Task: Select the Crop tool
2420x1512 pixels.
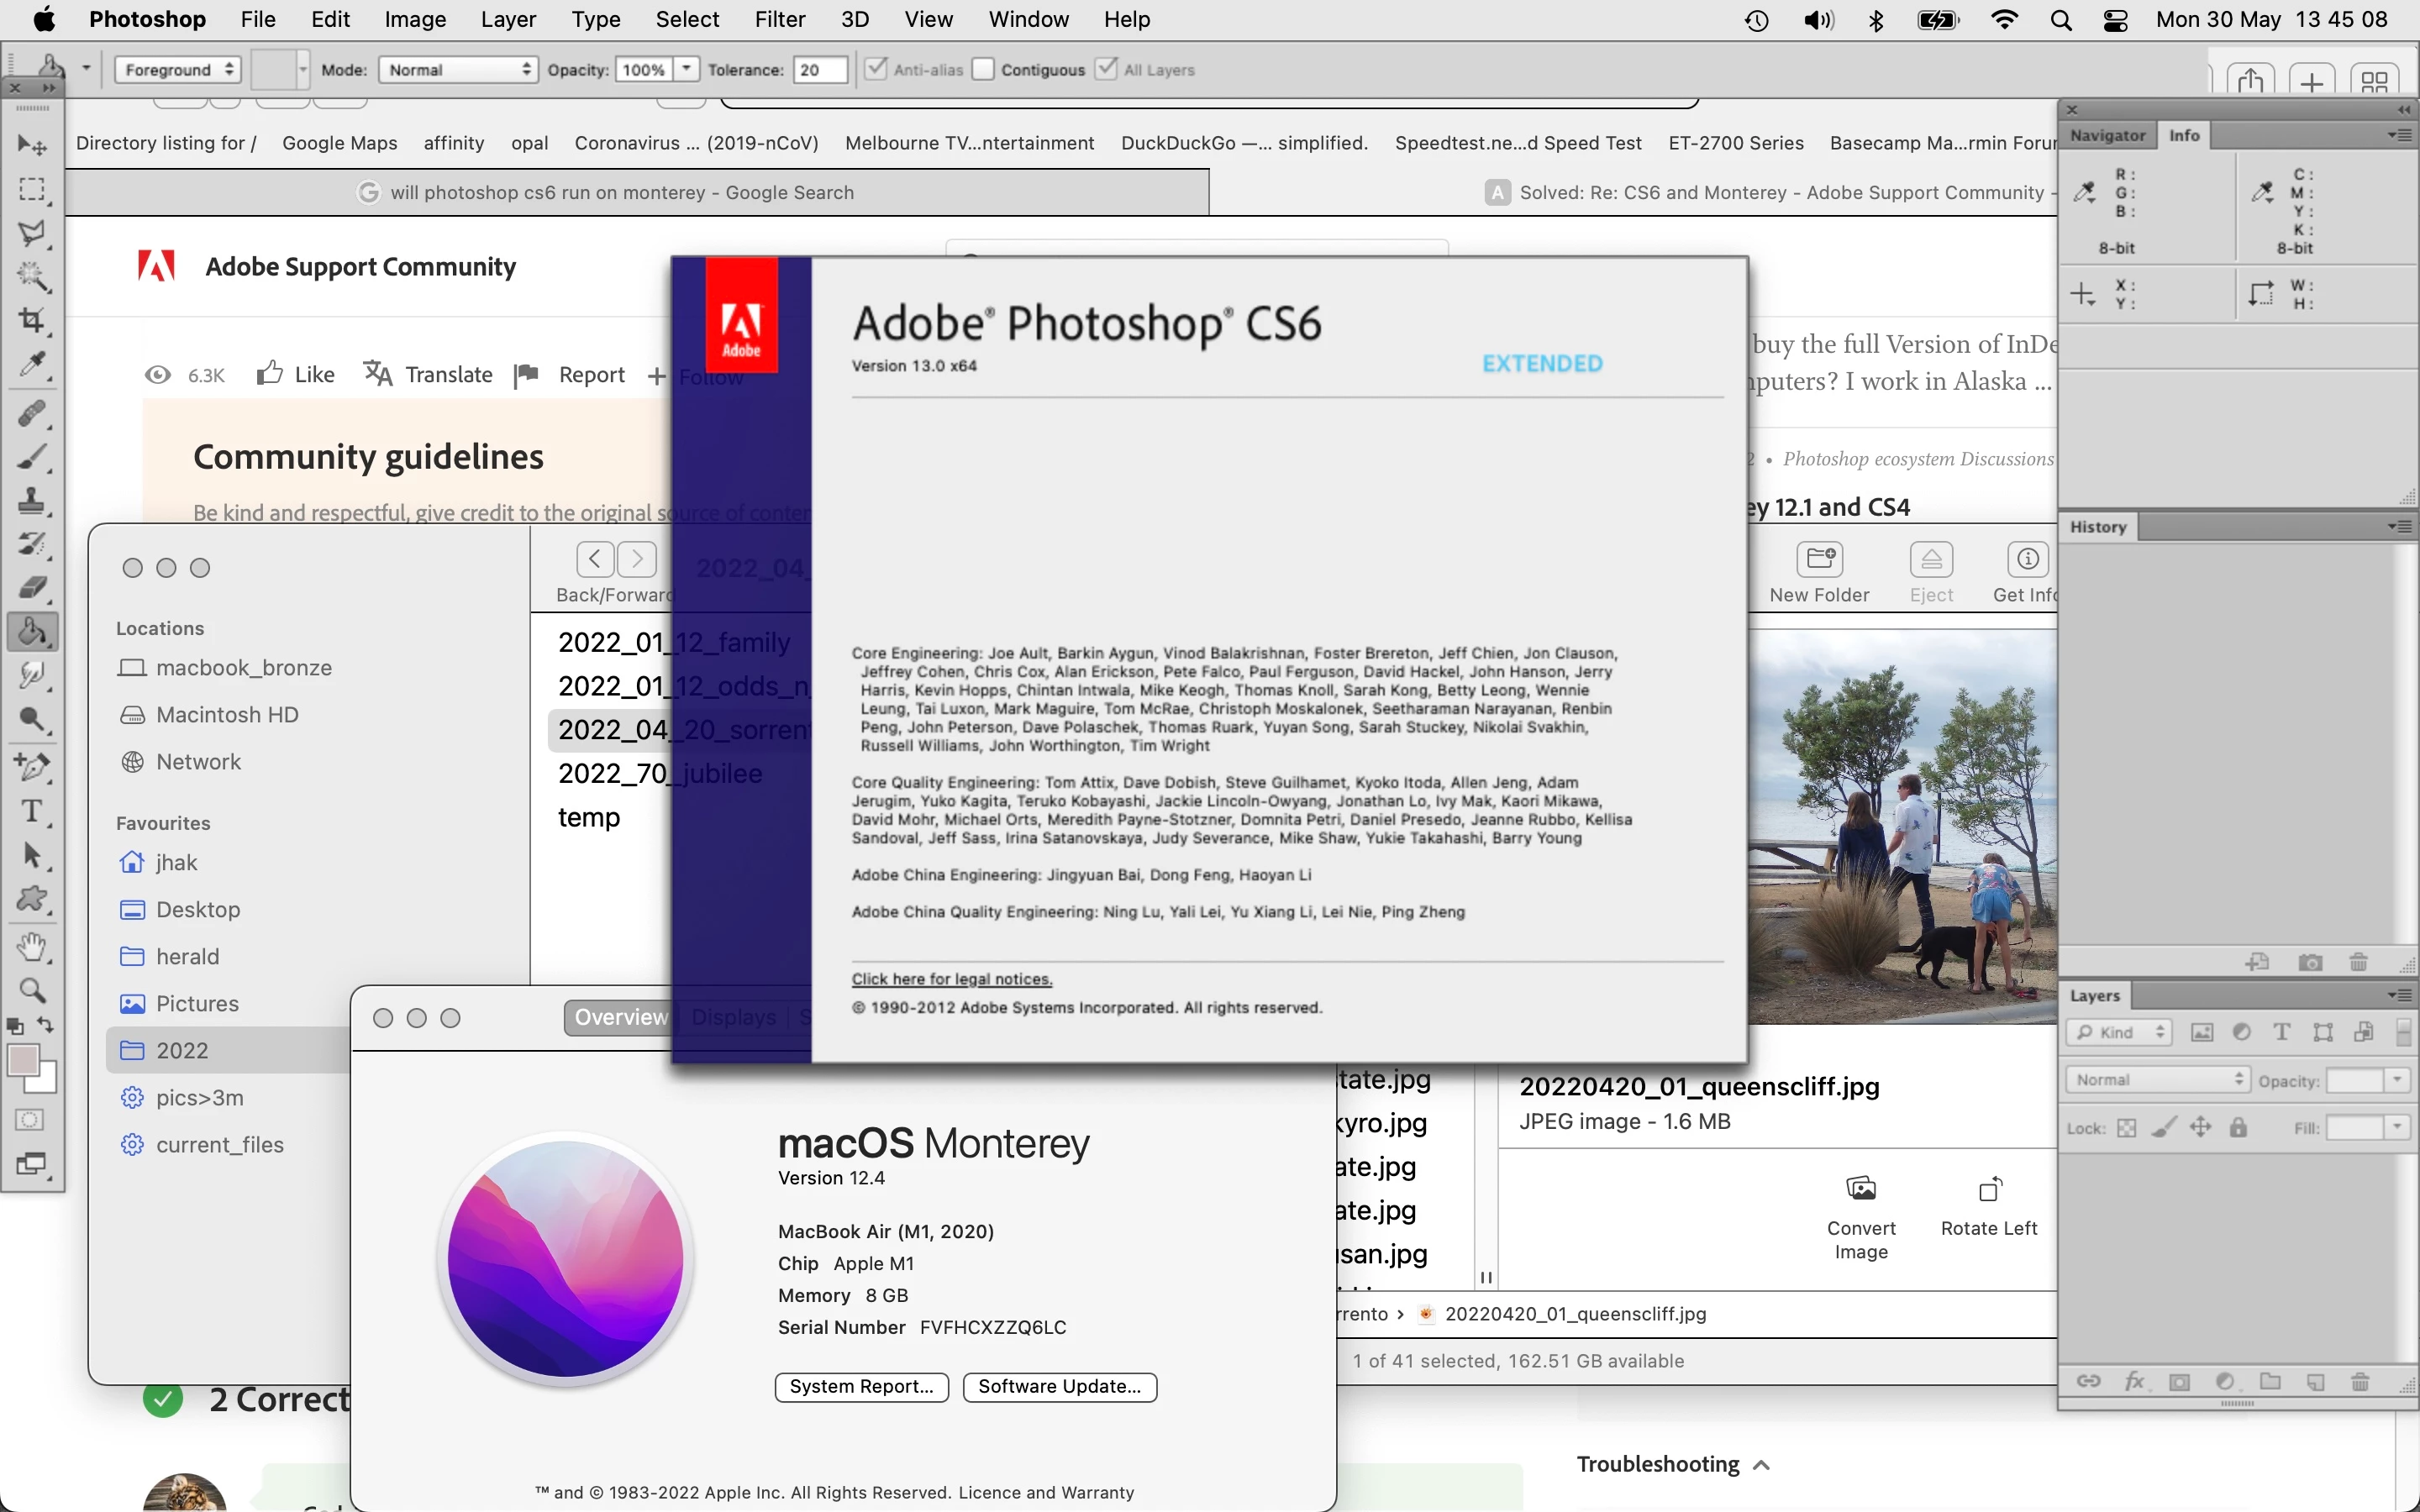Action: 31,320
